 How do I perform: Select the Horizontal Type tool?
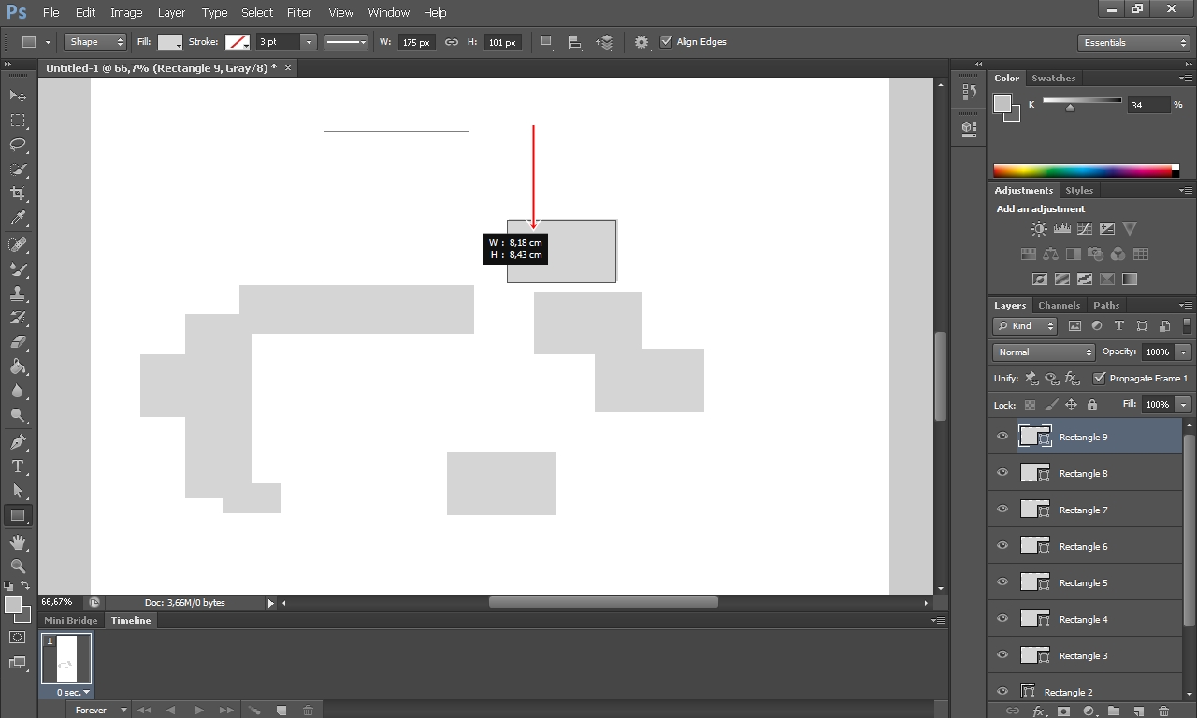point(18,467)
